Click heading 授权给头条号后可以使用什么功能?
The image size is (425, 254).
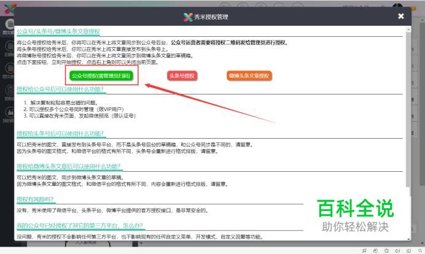click(x=60, y=134)
